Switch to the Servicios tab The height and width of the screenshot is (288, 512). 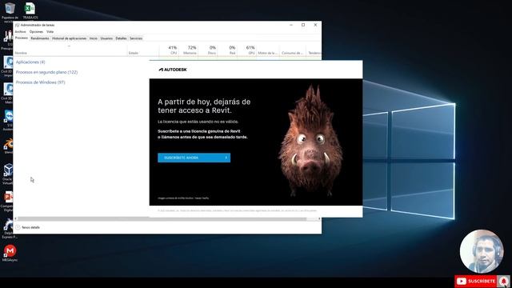click(x=136, y=38)
